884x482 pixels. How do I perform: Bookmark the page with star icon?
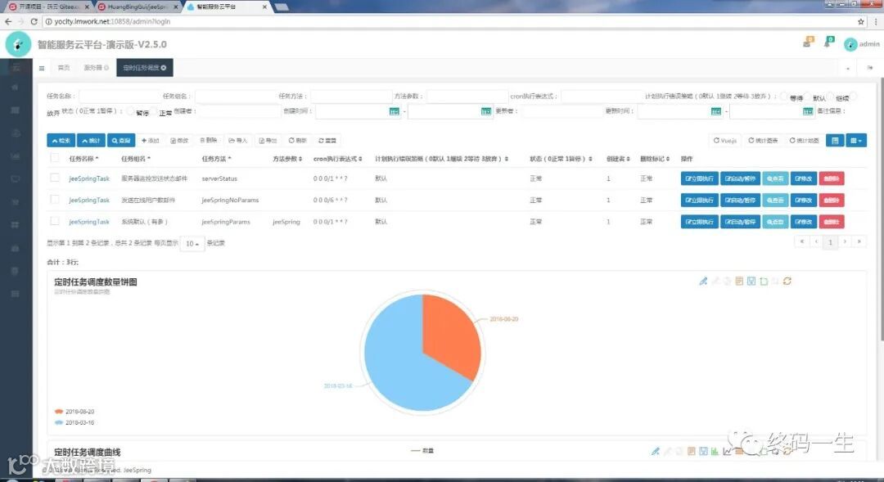click(x=861, y=21)
